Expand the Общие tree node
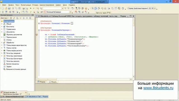Image resolution: width=179 pixels, height=101 pixels. click(2, 24)
